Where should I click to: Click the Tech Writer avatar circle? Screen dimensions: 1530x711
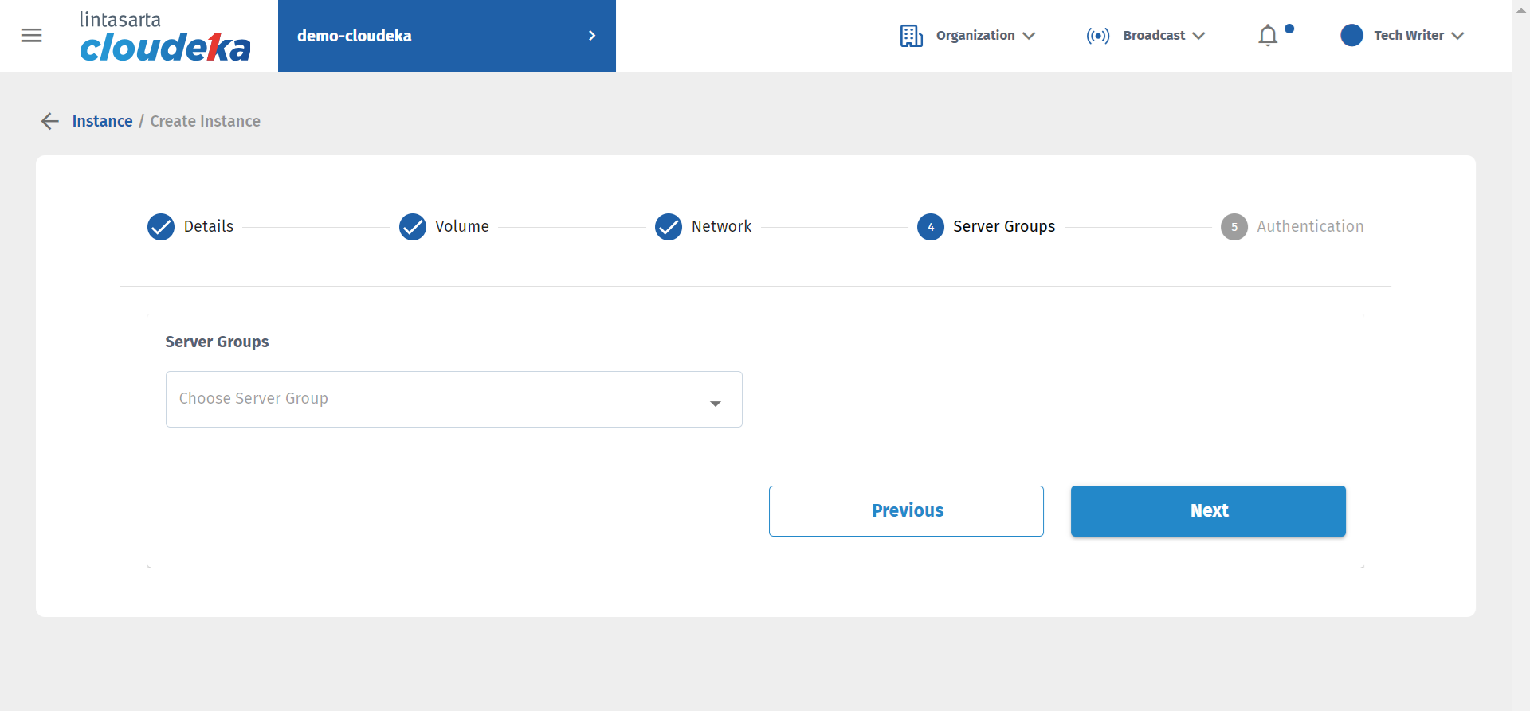1351,36
